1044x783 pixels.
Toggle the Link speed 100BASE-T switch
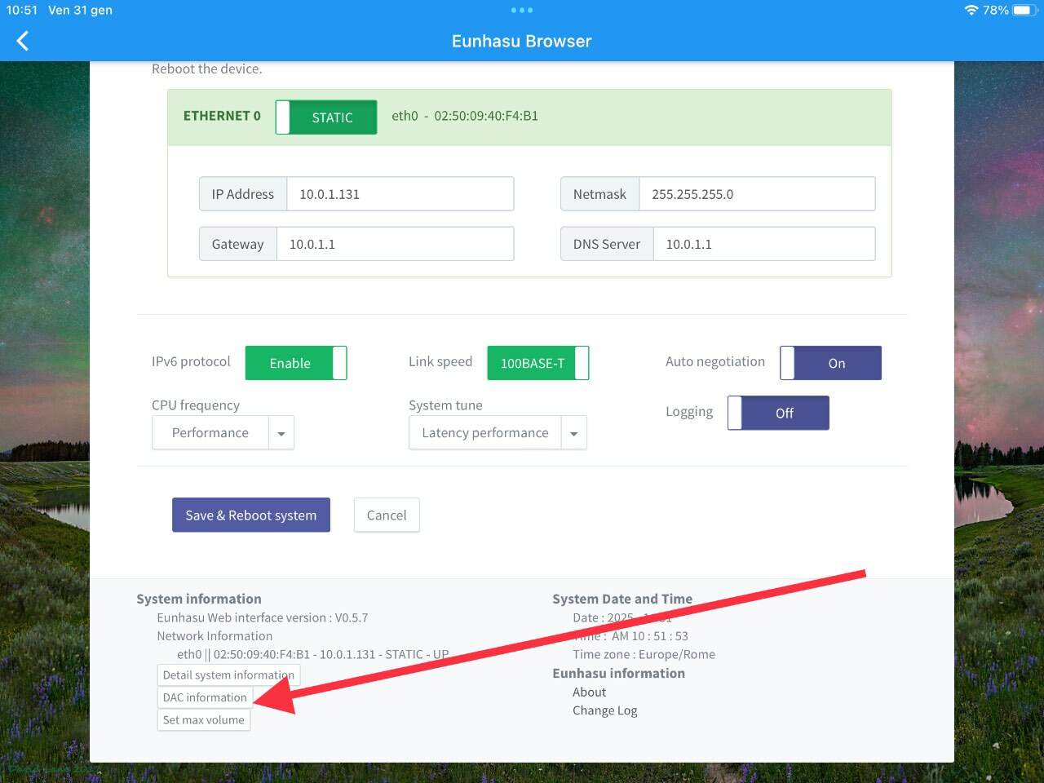tap(538, 363)
